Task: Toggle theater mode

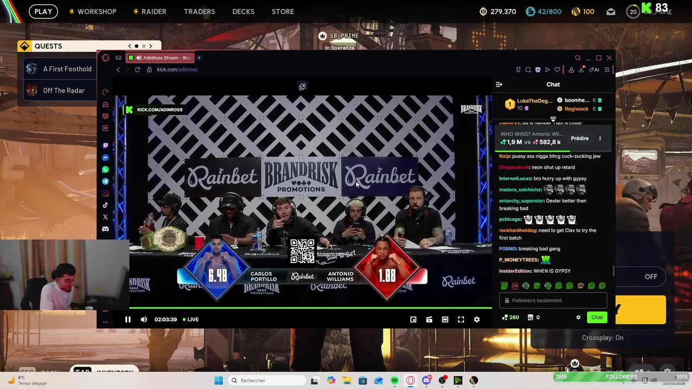Action: (445, 319)
